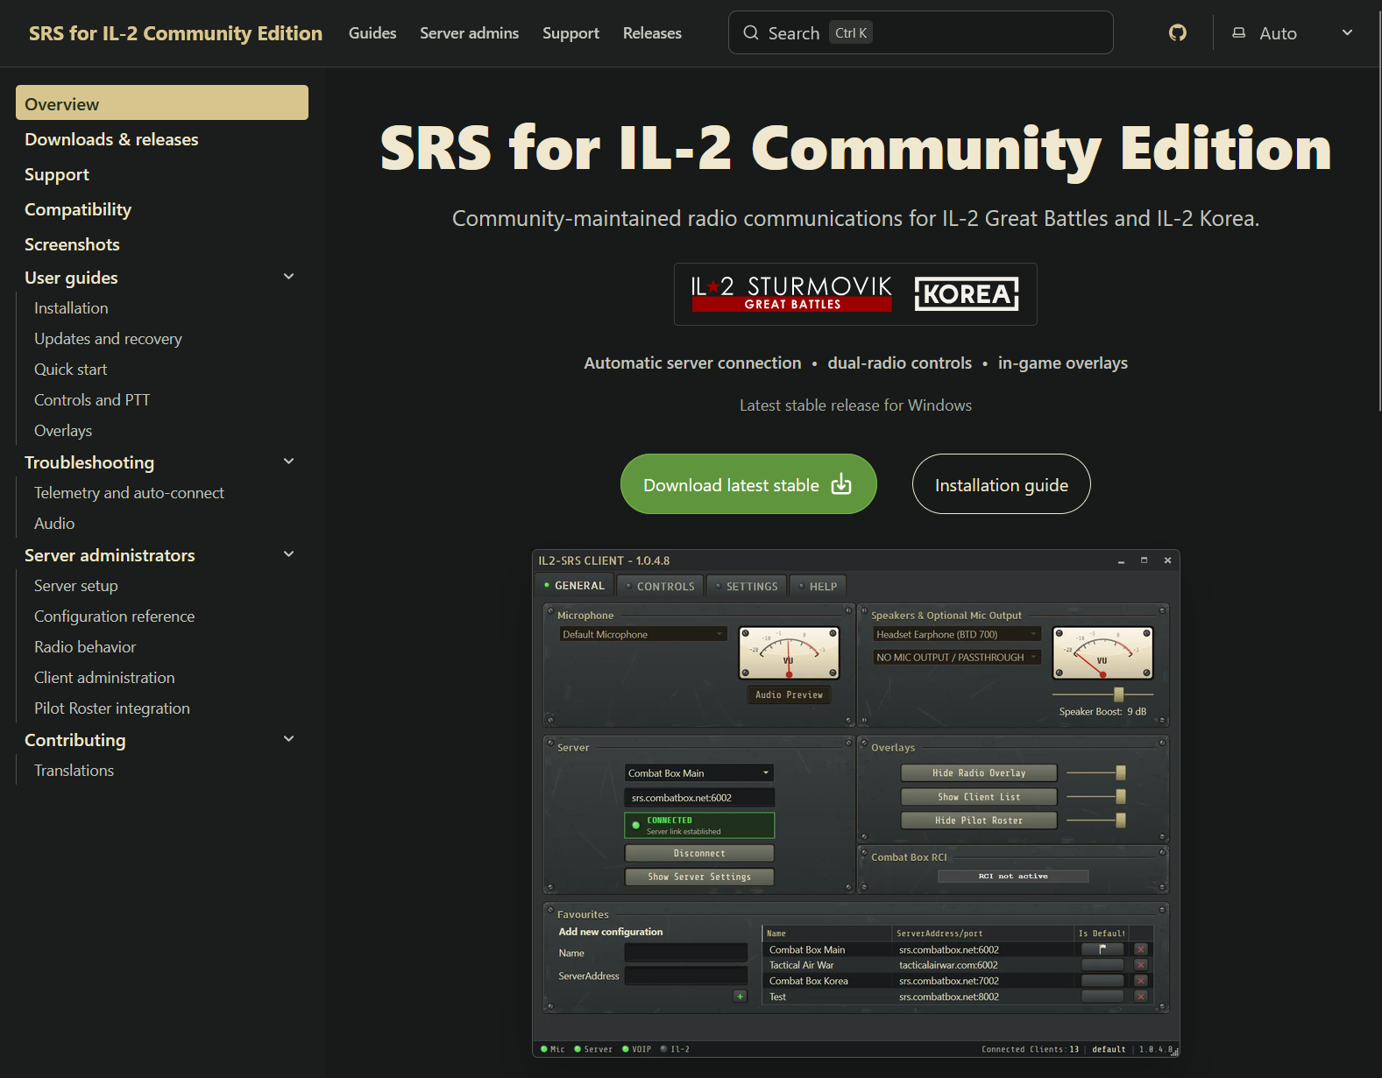This screenshot has height=1078, width=1382.
Task: Go to the Quick start page
Action: [x=70, y=370]
